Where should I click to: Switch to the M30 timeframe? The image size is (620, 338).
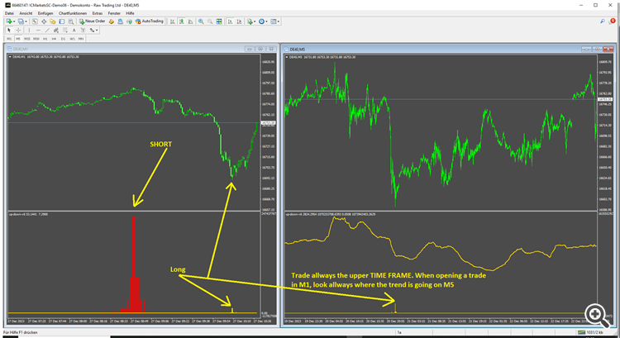coord(36,39)
